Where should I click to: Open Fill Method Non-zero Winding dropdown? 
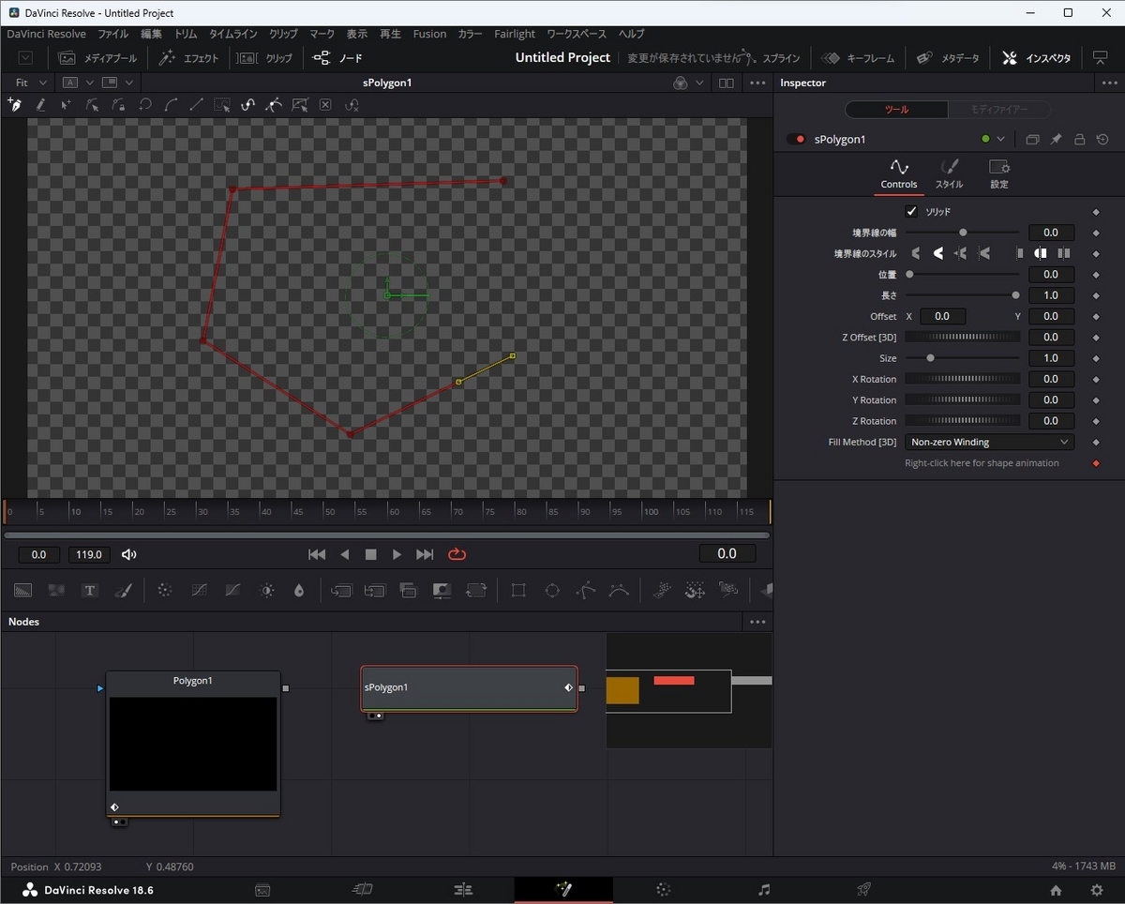pyautogui.click(x=989, y=443)
